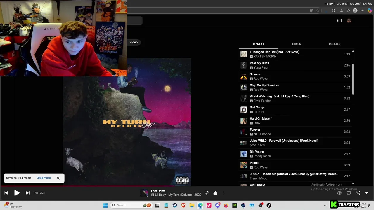This screenshot has height=210, width=374.
Task: Skip to next track
Action: tap(27, 193)
